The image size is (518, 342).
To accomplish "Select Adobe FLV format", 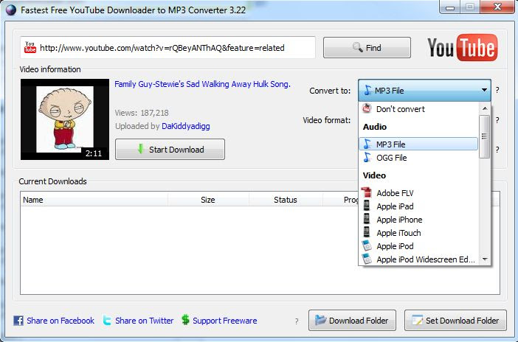I will click(418, 192).
